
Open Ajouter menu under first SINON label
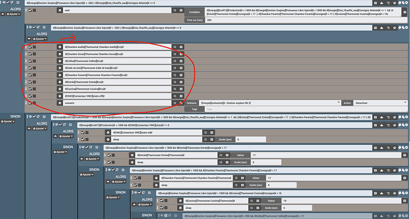[8, 122]
